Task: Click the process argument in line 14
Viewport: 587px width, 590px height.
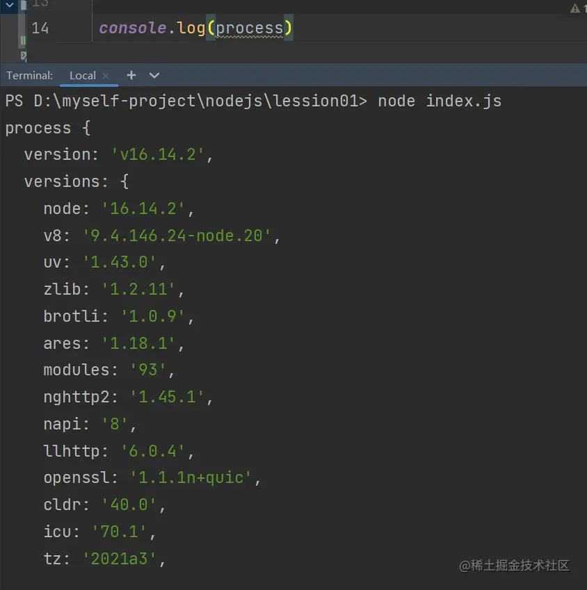Action: tap(249, 28)
